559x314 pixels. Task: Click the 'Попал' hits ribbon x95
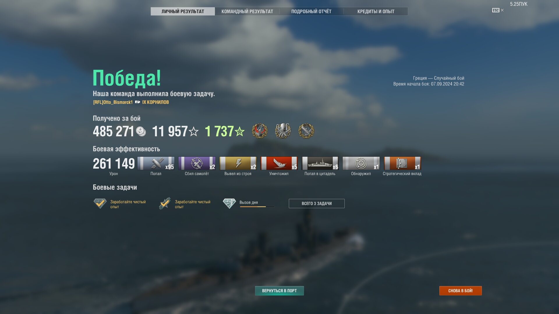(x=156, y=163)
